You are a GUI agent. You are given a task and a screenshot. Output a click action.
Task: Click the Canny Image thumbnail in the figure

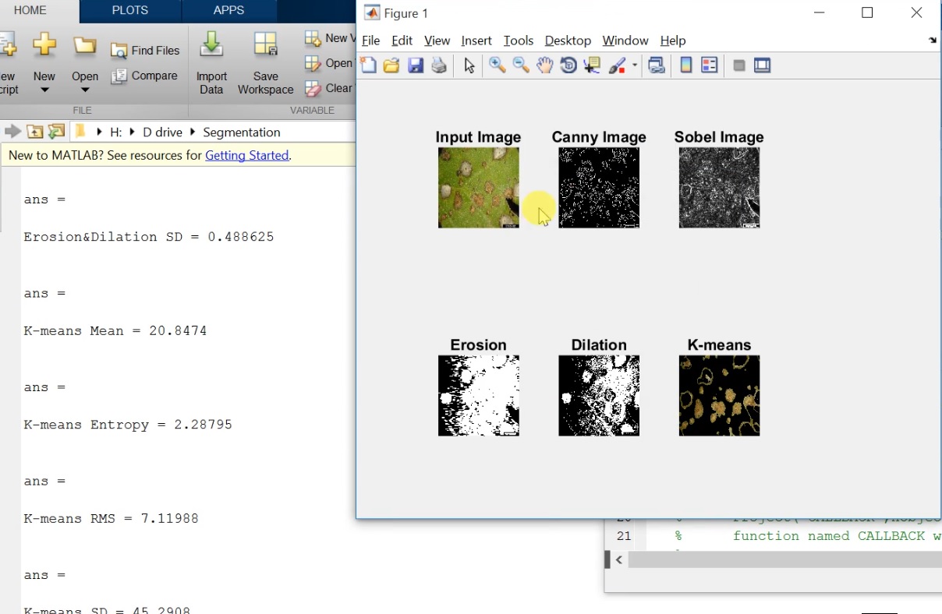click(598, 187)
